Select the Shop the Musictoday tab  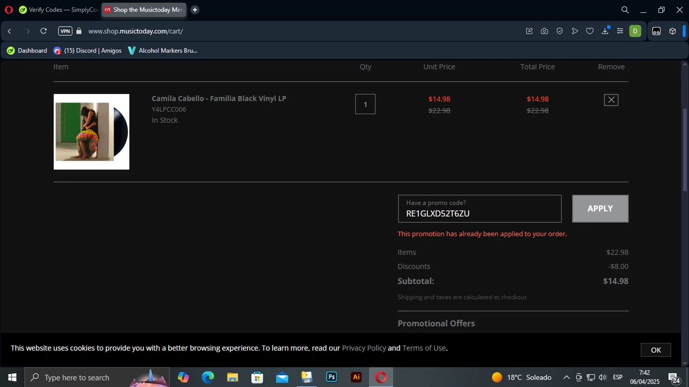[x=144, y=10]
